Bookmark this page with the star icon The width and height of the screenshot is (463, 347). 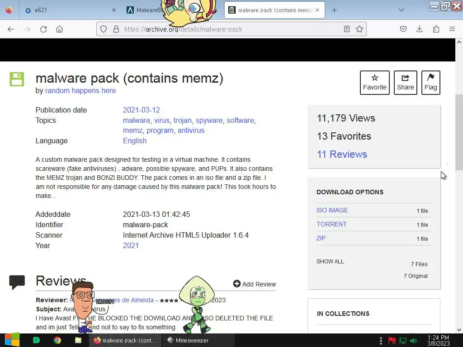click(x=359, y=29)
